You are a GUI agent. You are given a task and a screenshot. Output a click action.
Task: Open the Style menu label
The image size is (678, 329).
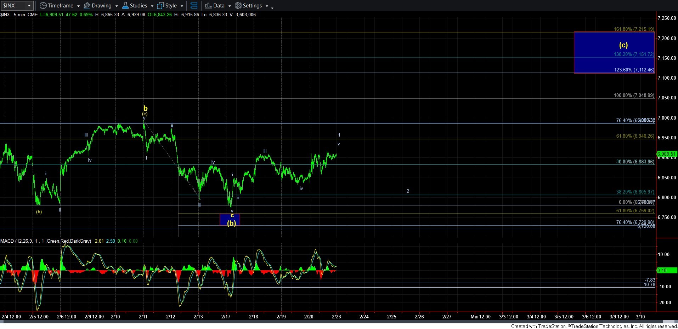(x=171, y=6)
